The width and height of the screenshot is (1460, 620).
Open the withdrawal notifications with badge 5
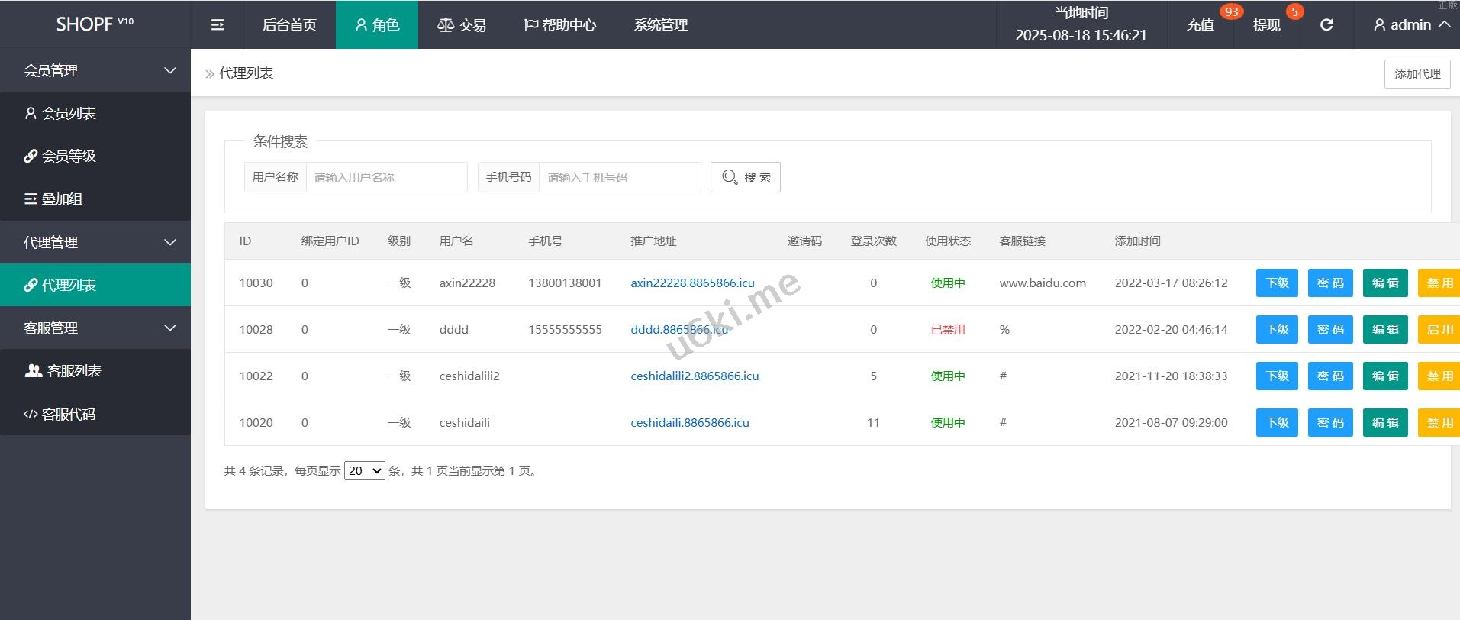[x=1266, y=25]
